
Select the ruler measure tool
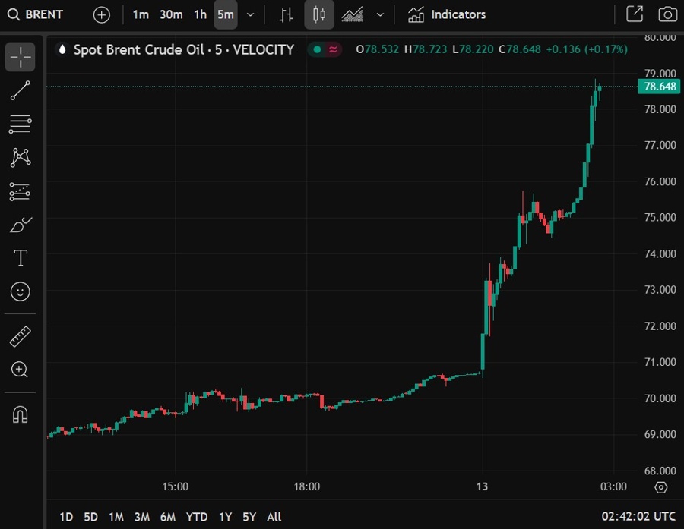21,336
